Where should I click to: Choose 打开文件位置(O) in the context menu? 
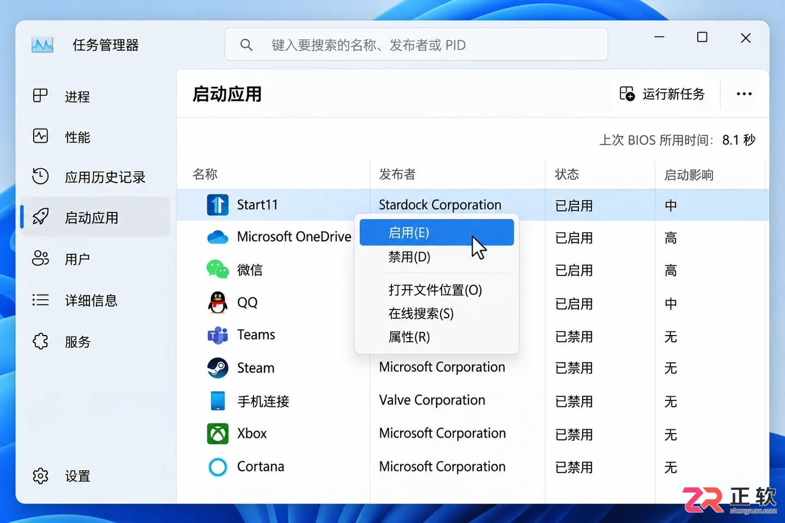(437, 290)
